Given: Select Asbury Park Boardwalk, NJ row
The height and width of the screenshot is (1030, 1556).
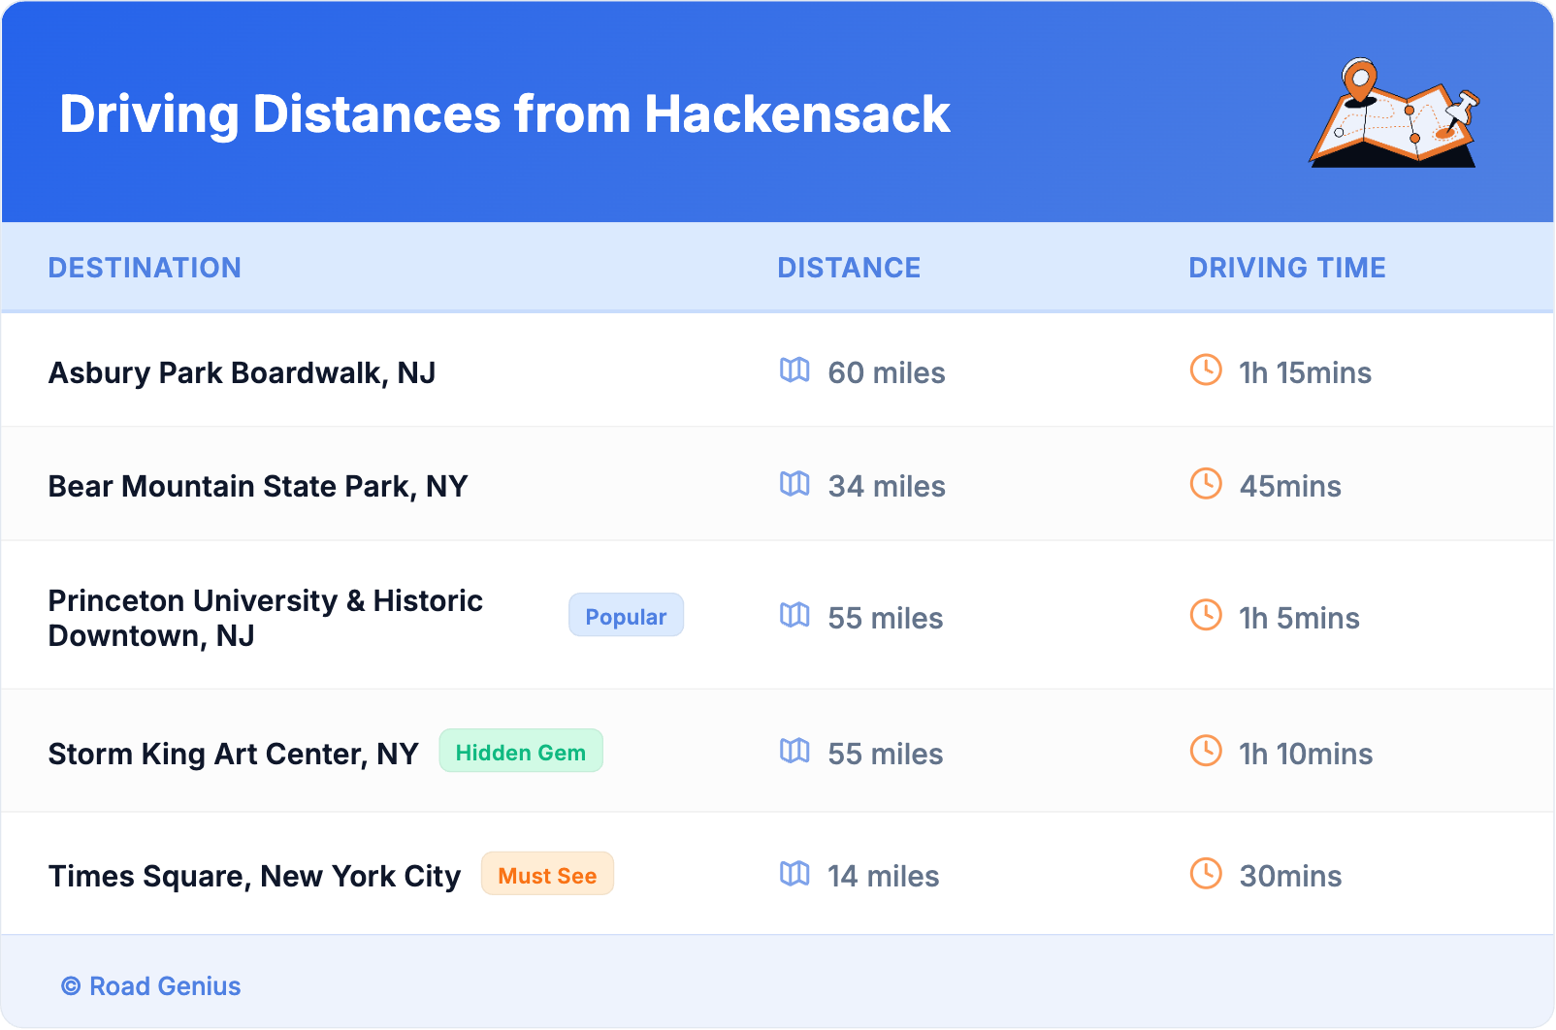Looking at the screenshot, I should coord(242,373).
